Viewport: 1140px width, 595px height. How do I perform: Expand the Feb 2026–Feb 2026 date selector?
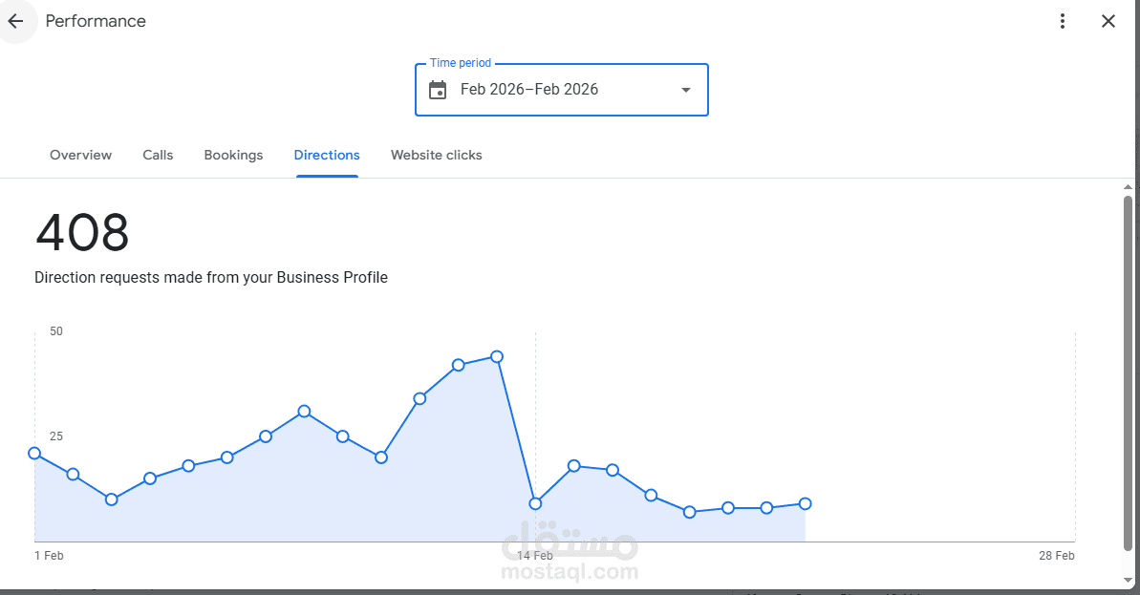point(561,89)
